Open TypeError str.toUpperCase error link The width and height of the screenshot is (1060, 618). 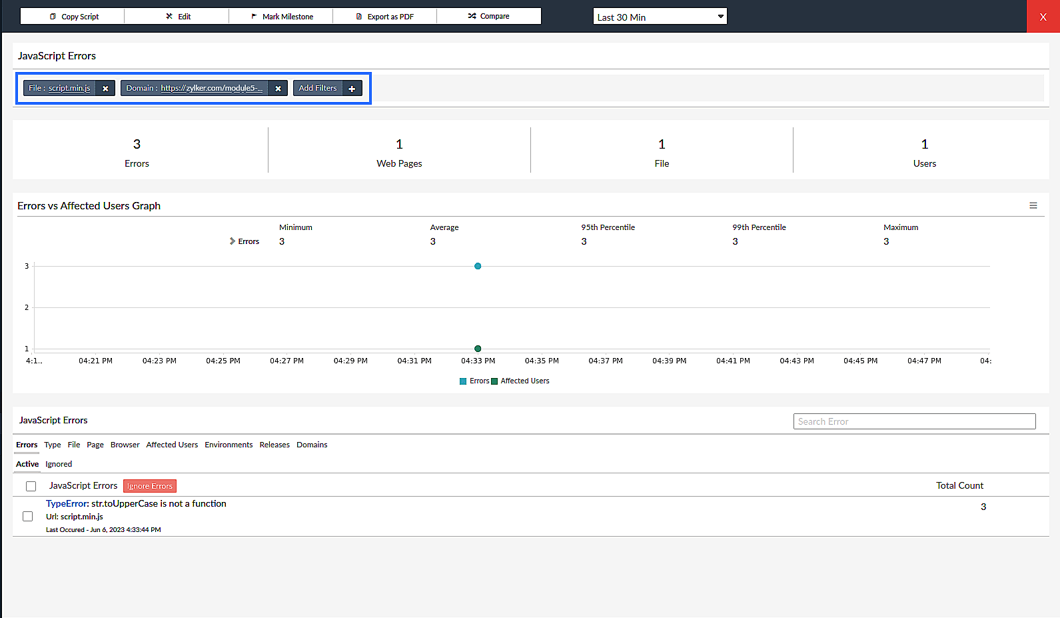pyautogui.click(x=136, y=504)
